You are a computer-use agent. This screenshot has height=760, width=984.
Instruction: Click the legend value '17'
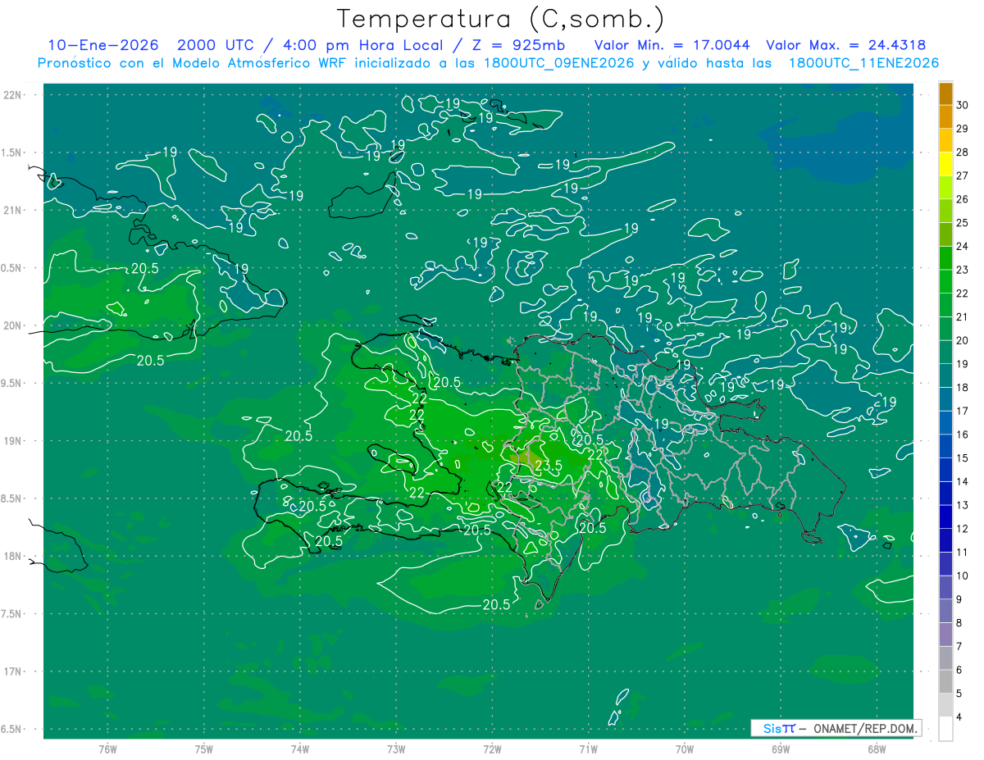pyautogui.click(x=963, y=411)
